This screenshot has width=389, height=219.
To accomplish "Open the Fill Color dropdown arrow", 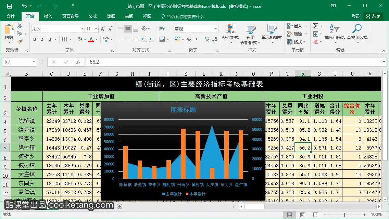I will point(85,39).
